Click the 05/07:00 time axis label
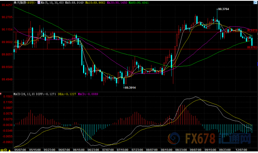 point(20,150)
